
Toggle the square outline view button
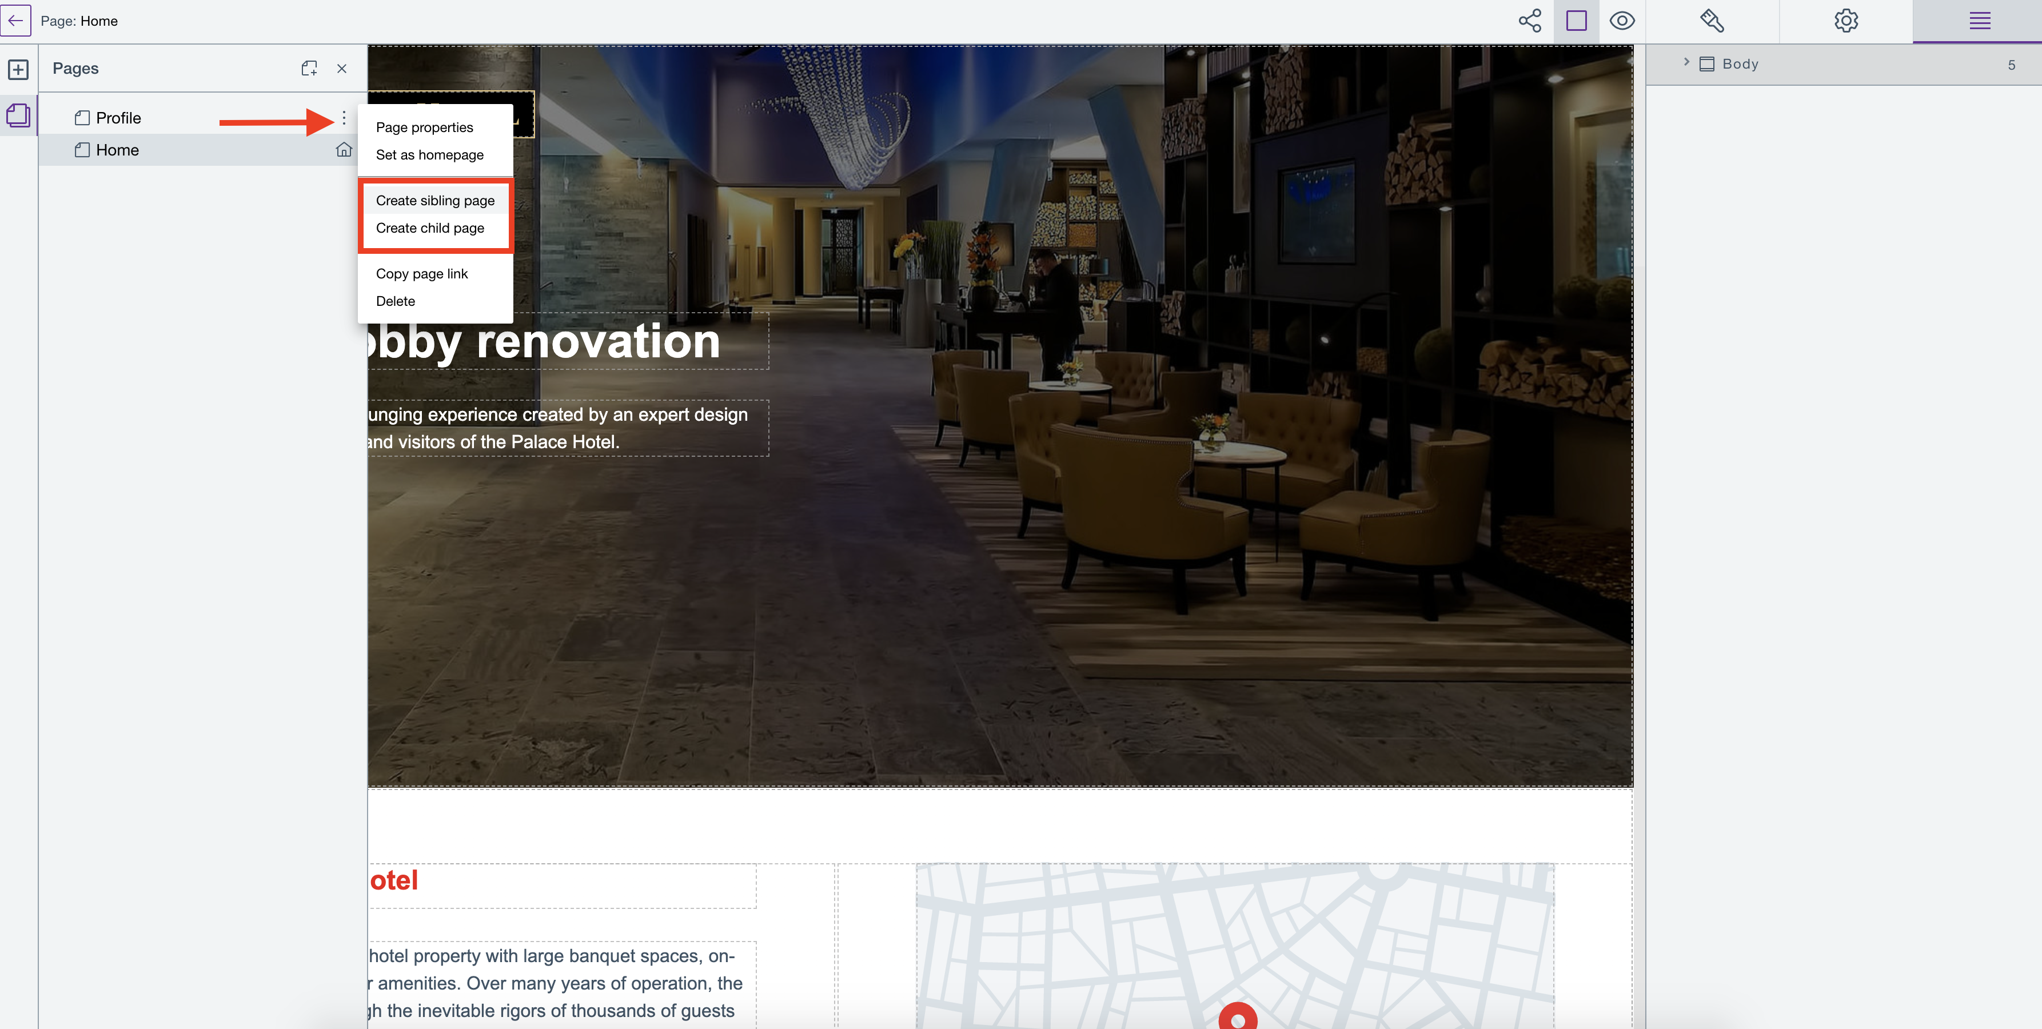point(1576,21)
